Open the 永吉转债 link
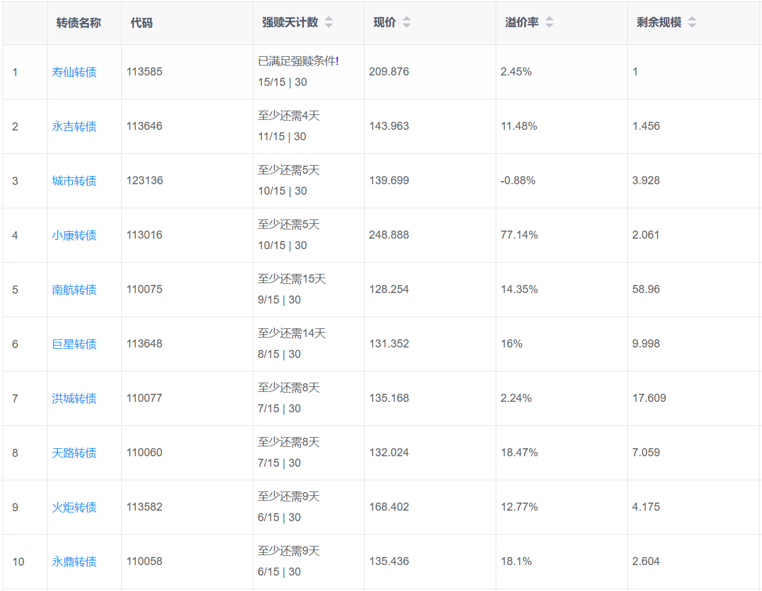The image size is (762, 591). [74, 127]
